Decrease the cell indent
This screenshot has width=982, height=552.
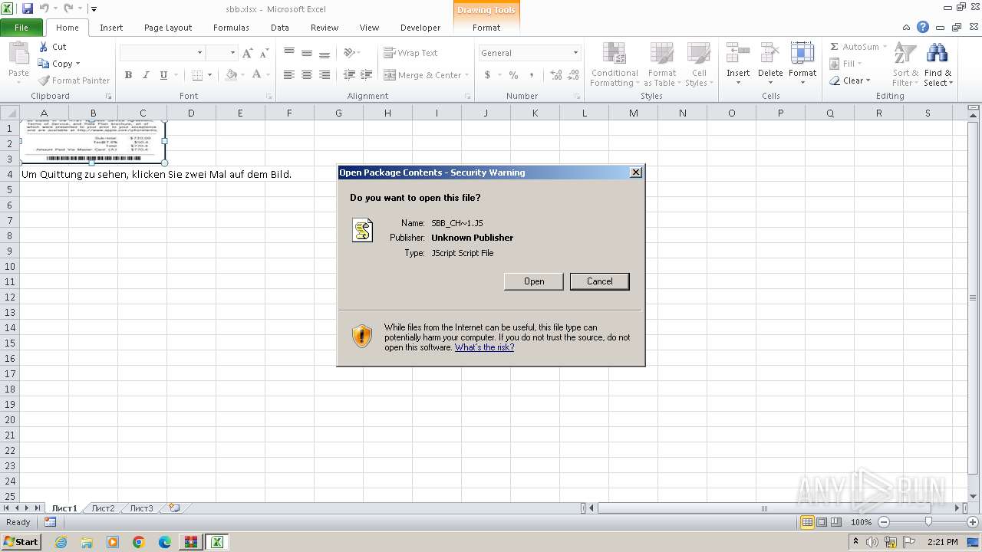click(x=349, y=75)
